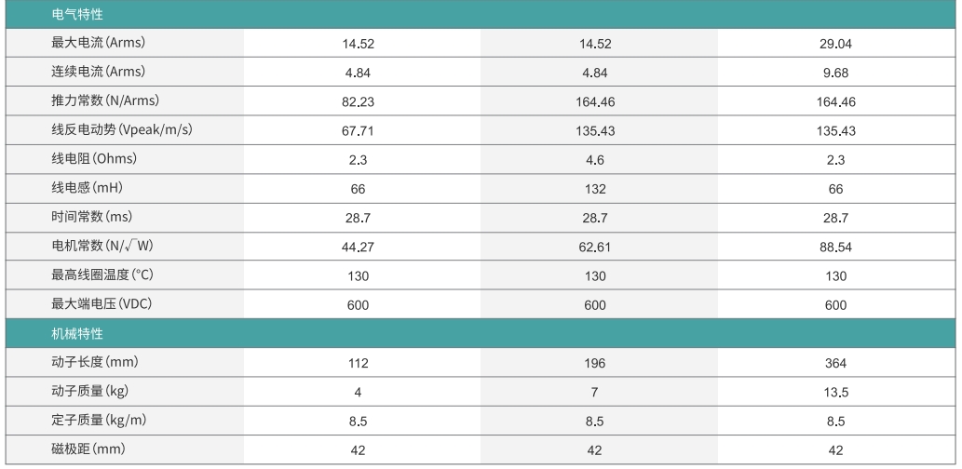Click the 132 line inductance value

click(595, 189)
